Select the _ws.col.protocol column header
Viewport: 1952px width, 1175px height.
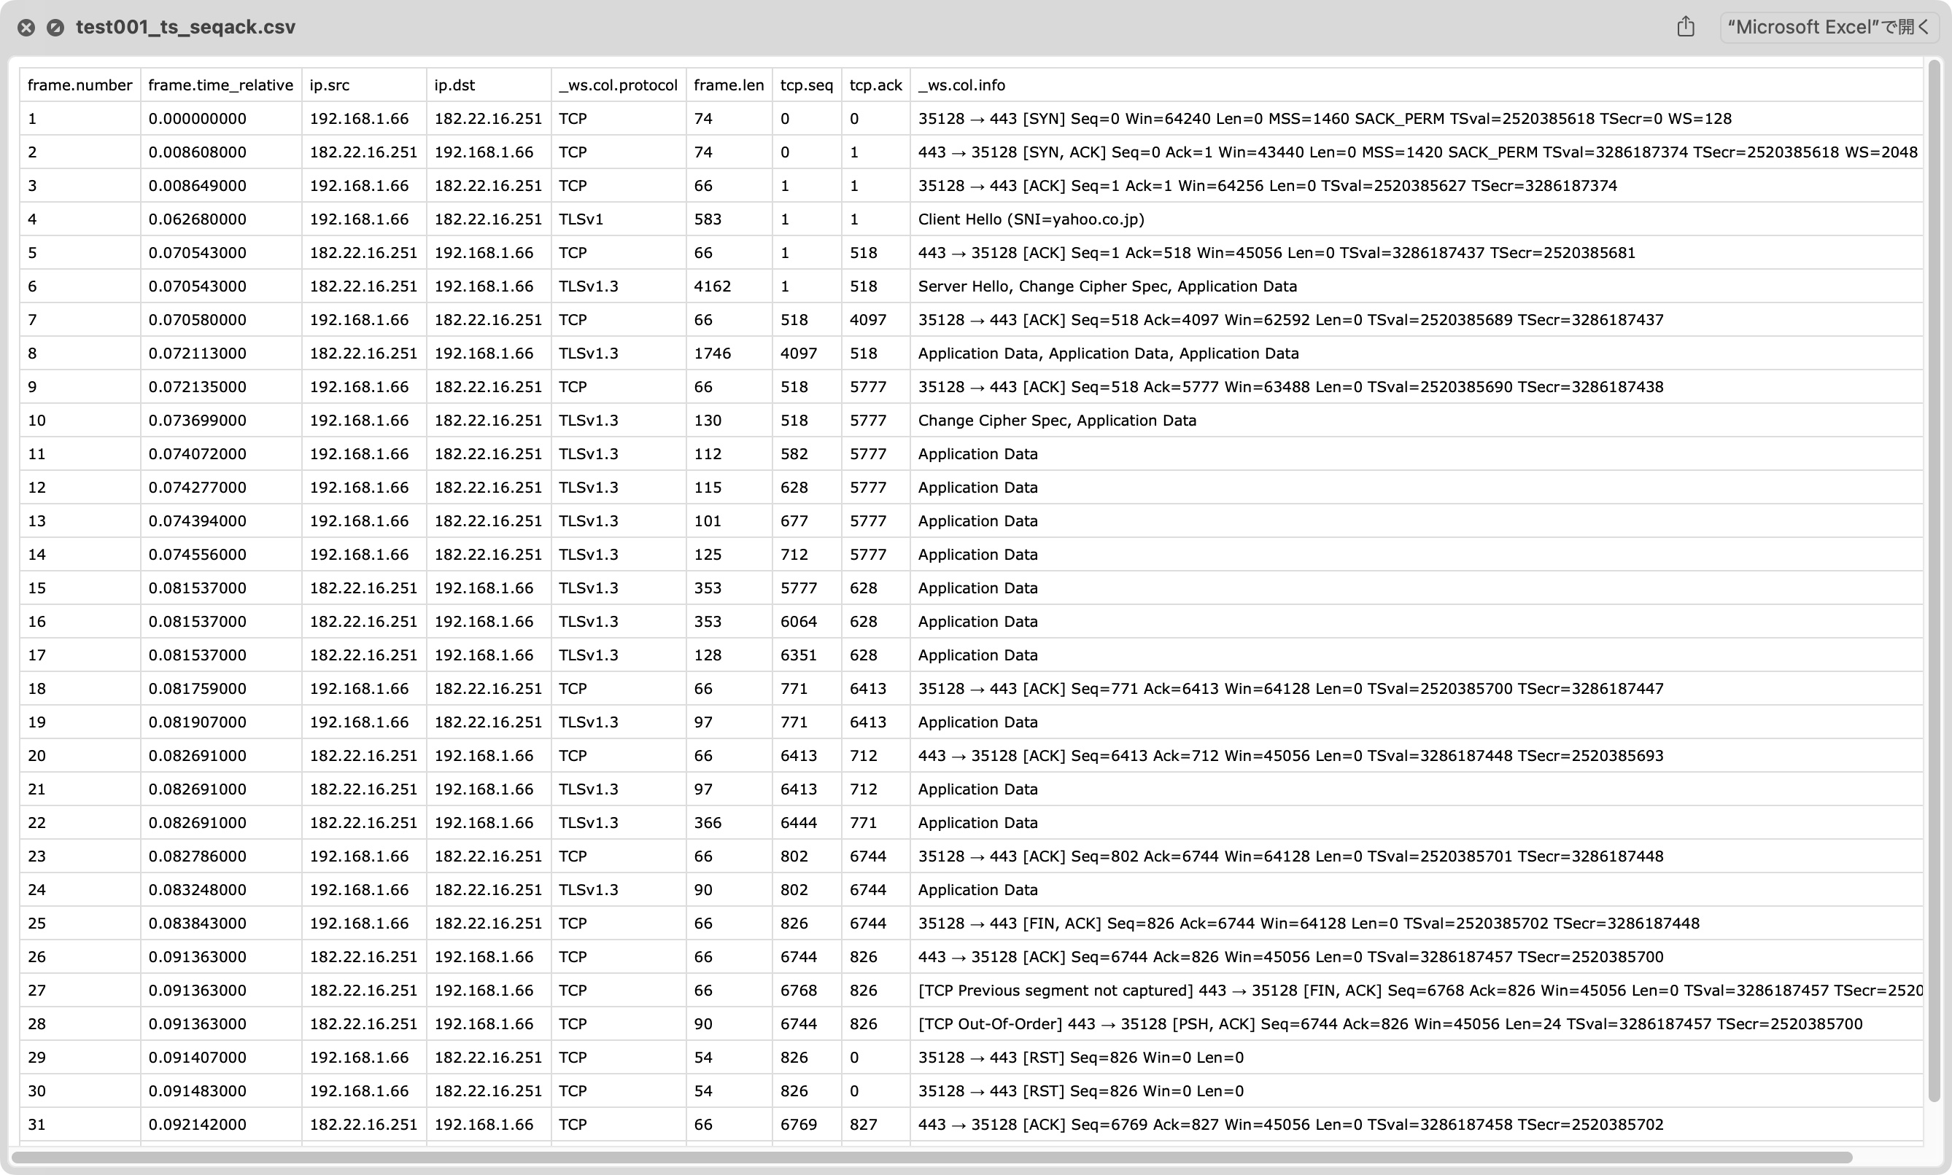pyautogui.click(x=618, y=85)
